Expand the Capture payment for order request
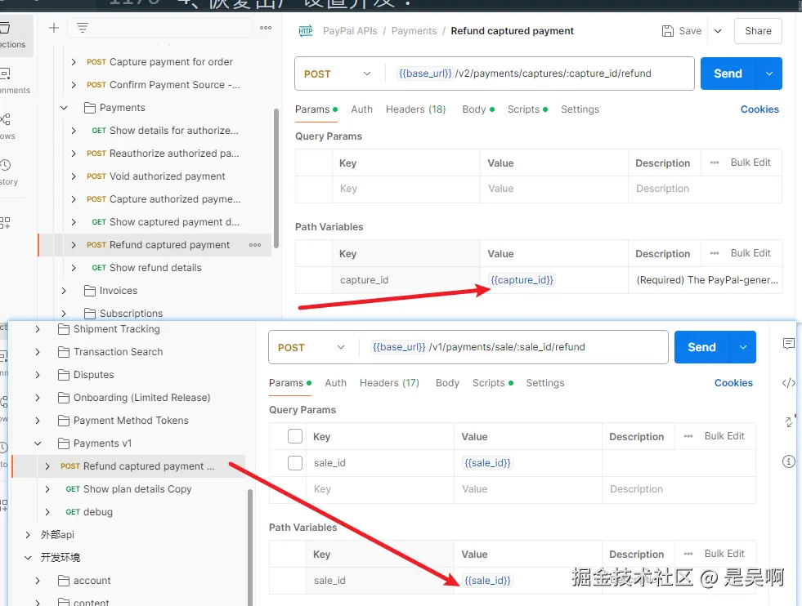Screen dimensions: 802x606 tap(74, 62)
